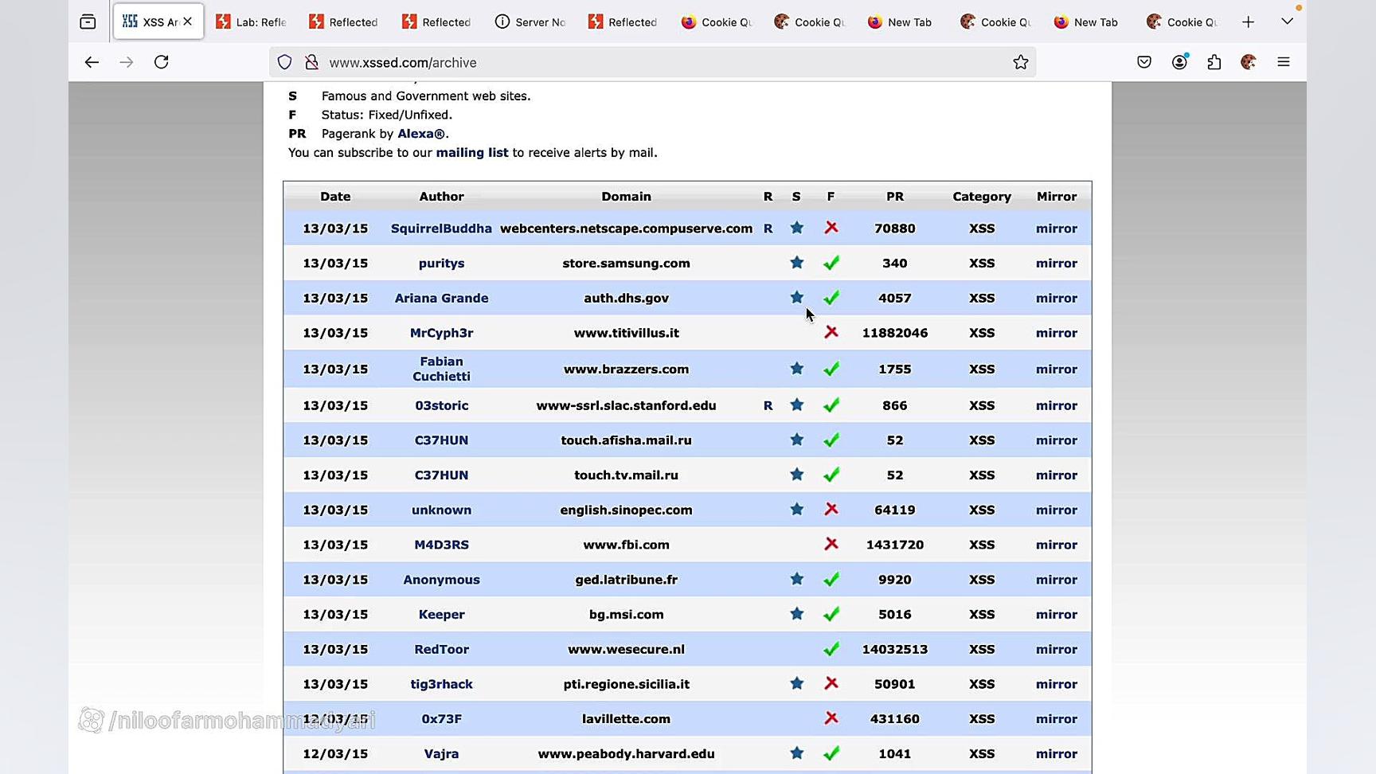Open the Firefox account icon

pyautogui.click(x=1179, y=62)
